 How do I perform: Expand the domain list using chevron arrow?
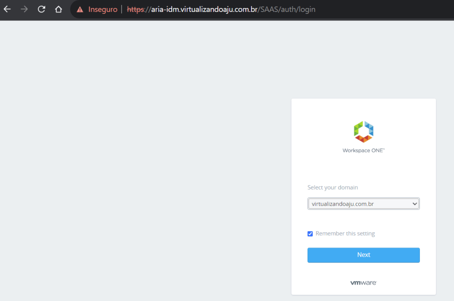pos(415,204)
